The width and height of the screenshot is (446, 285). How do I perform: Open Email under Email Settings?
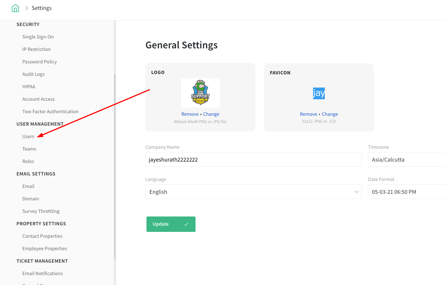point(29,186)
